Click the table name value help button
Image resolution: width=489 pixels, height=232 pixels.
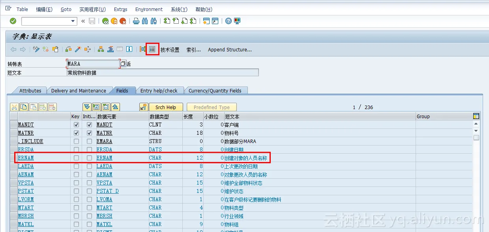(x=123, y=64)
